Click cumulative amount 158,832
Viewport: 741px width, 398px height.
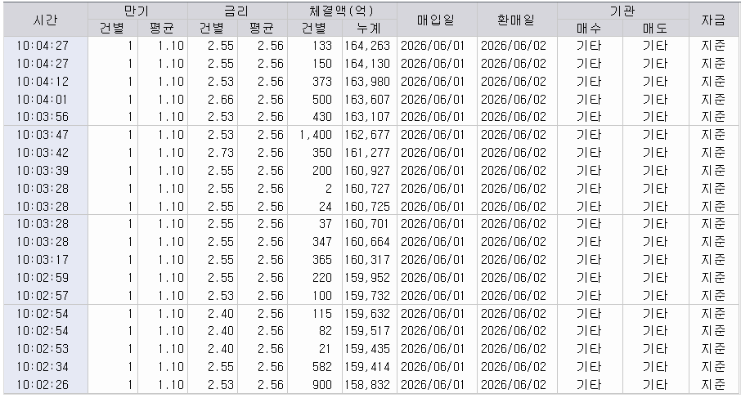tap(369, 385)
